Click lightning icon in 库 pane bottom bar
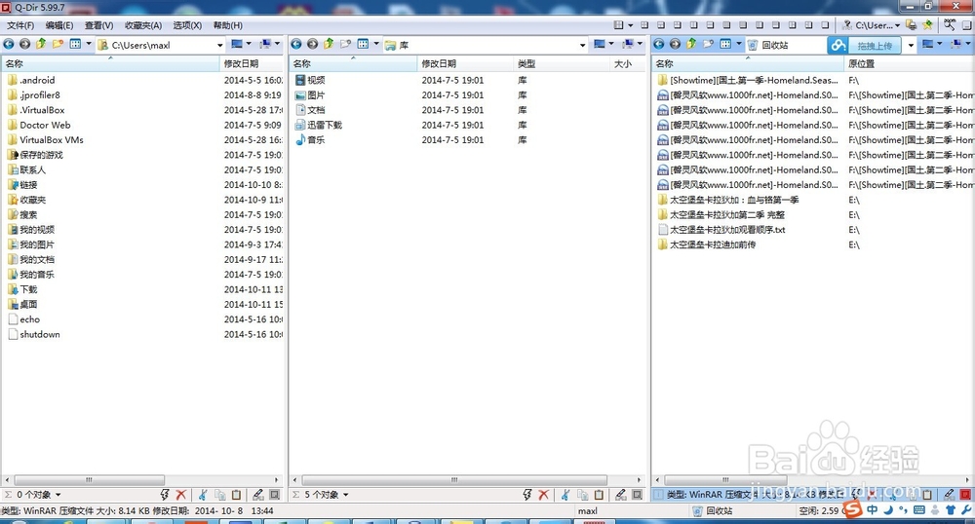 click(x=527, y=495)
